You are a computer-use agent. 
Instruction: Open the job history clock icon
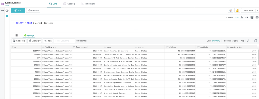[7, 11]
